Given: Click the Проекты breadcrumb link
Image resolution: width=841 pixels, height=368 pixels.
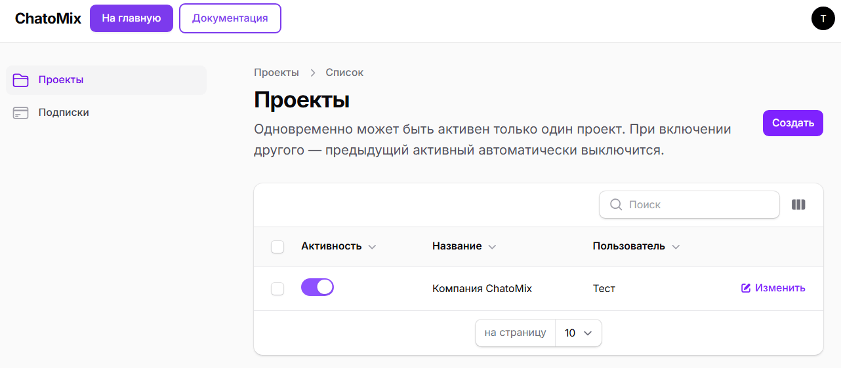Looking at the screenshot, I should coord(276,73).
